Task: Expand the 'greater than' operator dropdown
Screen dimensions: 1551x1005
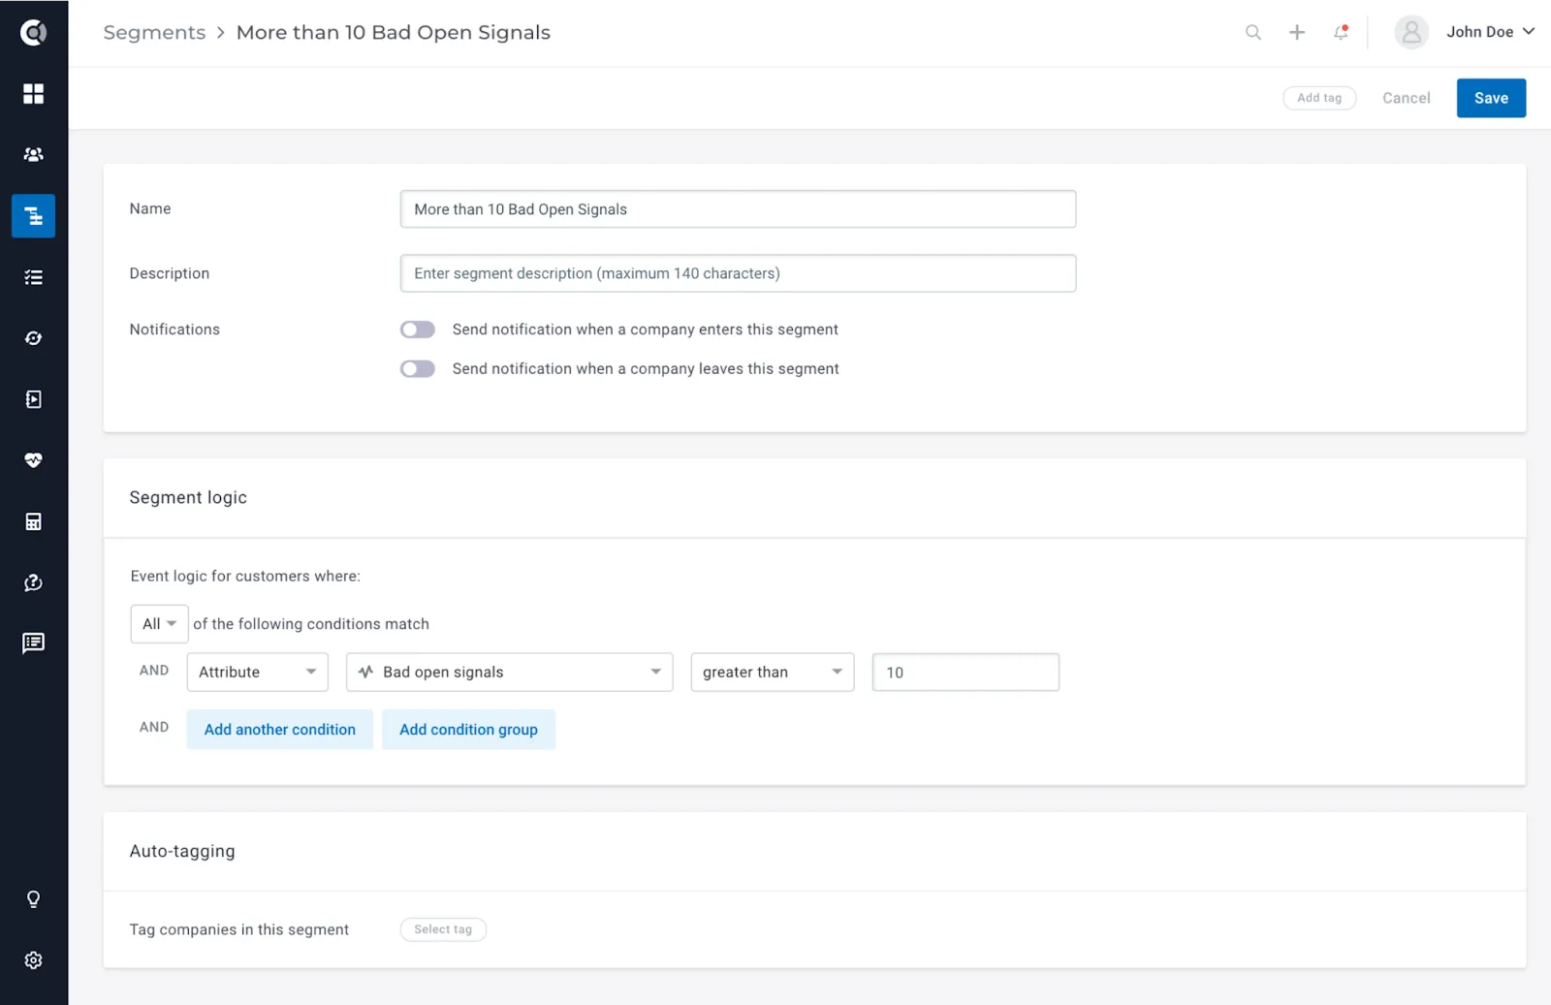Action: coord(772,672)
